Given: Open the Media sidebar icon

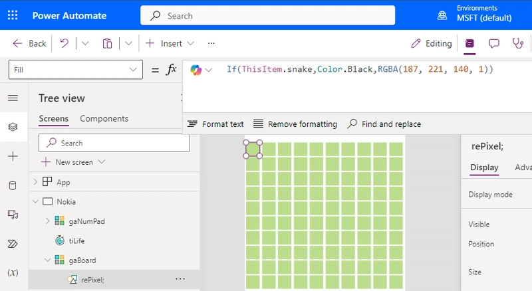Looking at the screenshot, I should click(x=13, y=215).
